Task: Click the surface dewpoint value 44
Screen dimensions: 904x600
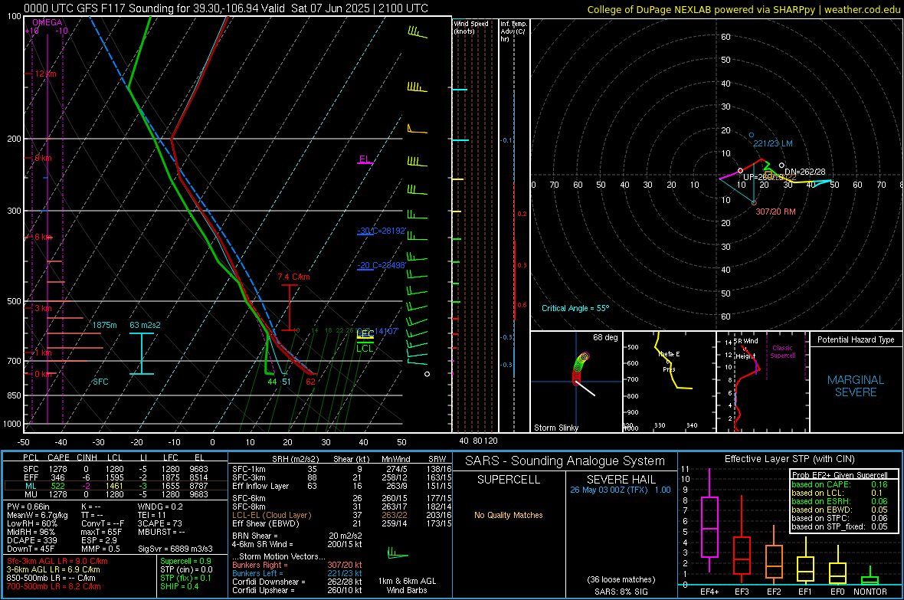Action: point(272,382)
